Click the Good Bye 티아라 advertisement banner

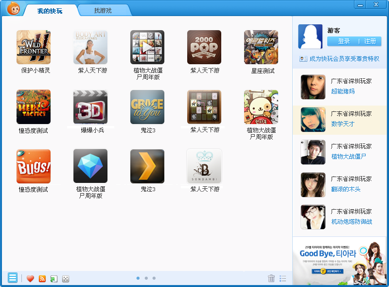pos(339,261)
